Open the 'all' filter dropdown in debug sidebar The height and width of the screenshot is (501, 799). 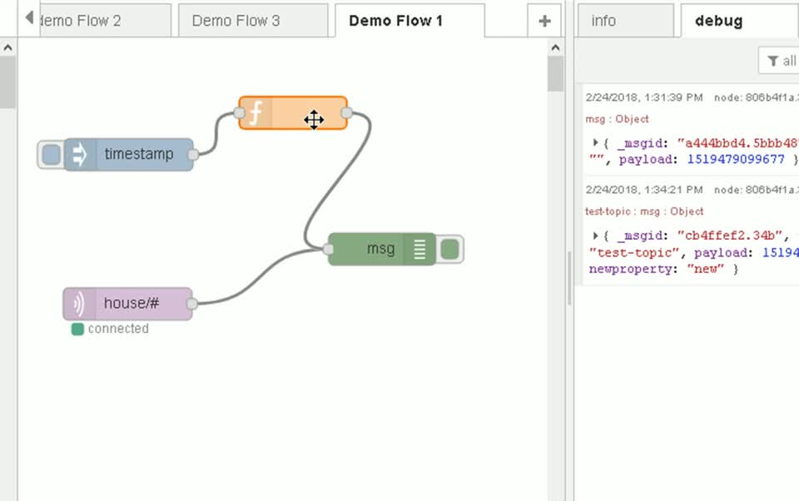(x=782, y=60)
